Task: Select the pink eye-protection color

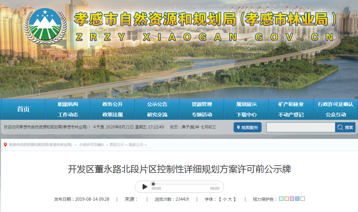Action: point(292,199)
